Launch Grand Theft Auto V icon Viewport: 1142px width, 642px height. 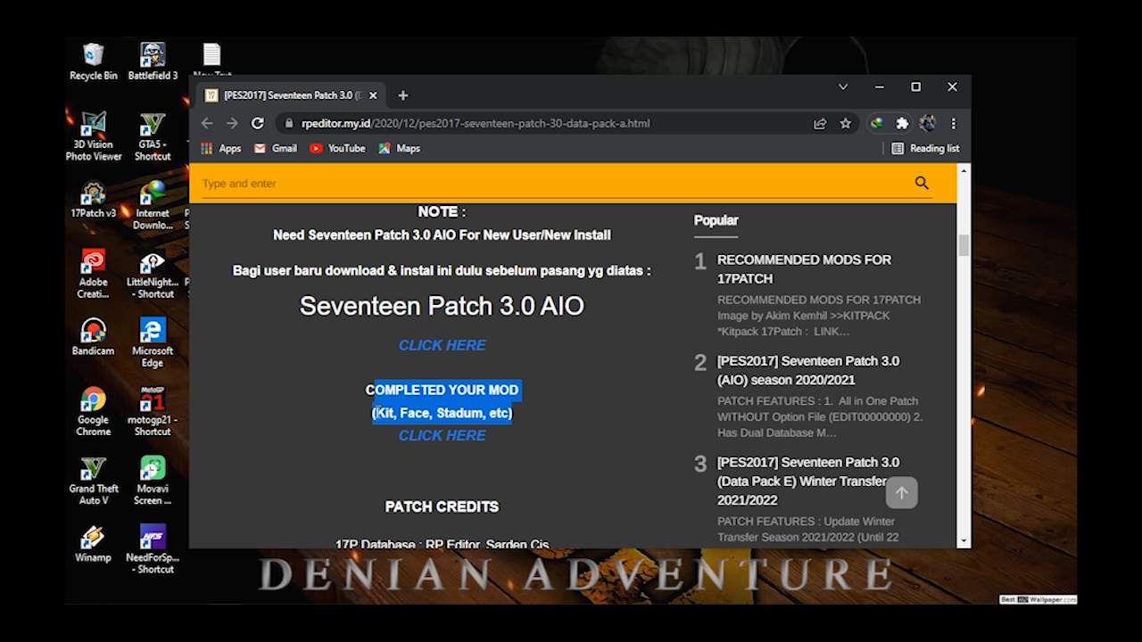[x=93, y=480]
